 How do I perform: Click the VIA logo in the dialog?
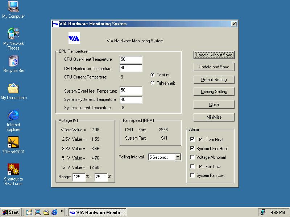pos(74,38)
